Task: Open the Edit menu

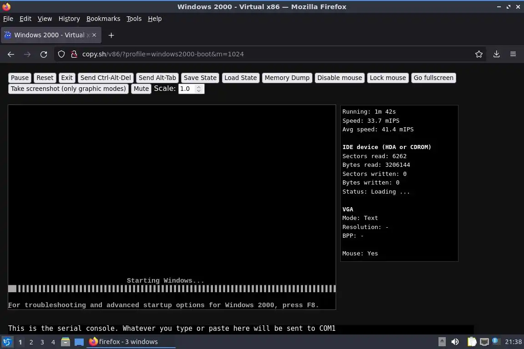Action: 25,19
